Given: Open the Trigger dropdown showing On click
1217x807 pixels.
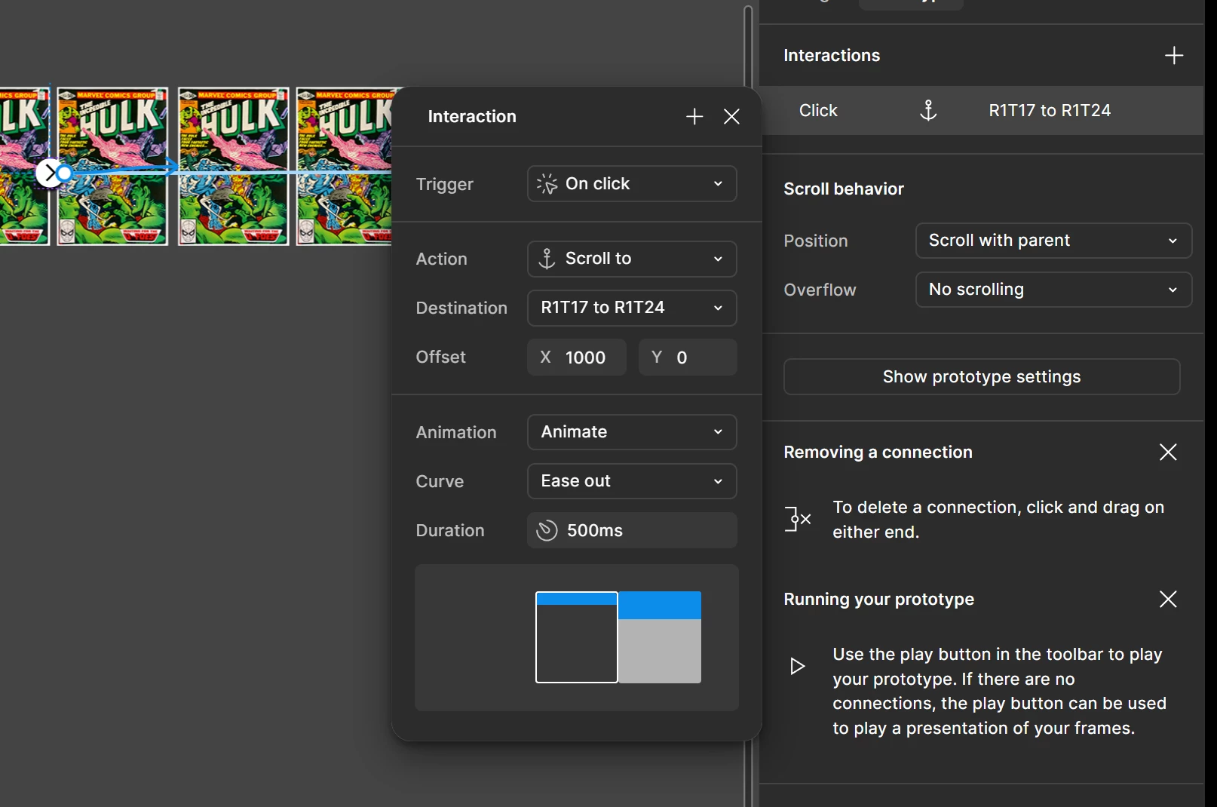Looking at the screenshot, I should (632, 184).
